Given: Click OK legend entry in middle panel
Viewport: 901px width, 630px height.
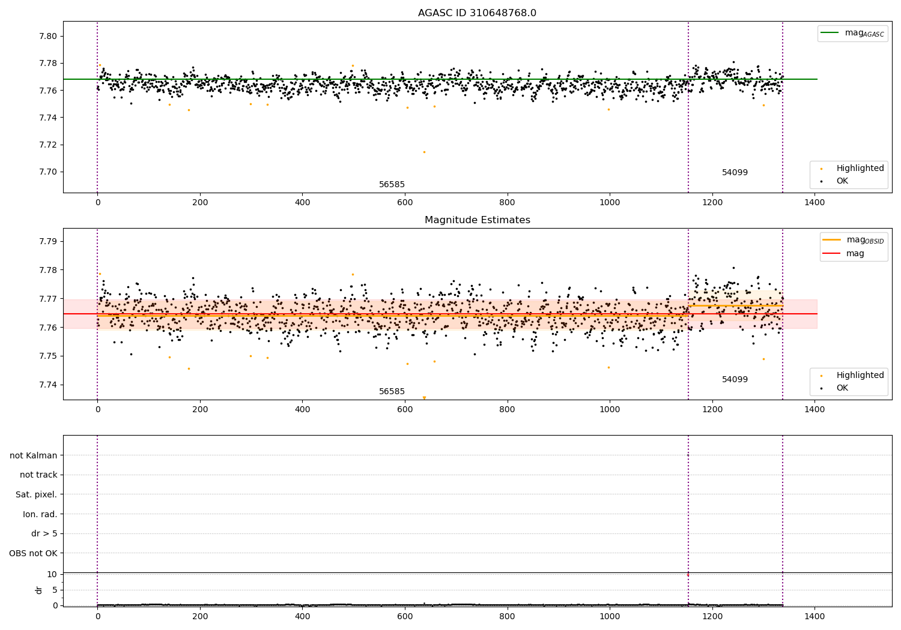Looking at the screenshot, I should click(x=834, y=388).
